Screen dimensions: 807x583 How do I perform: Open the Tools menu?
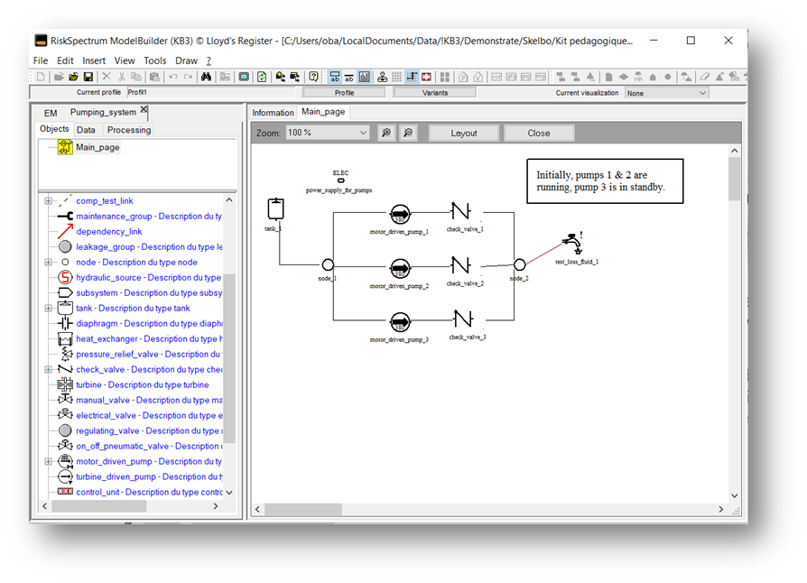click(x=155, y=60)
